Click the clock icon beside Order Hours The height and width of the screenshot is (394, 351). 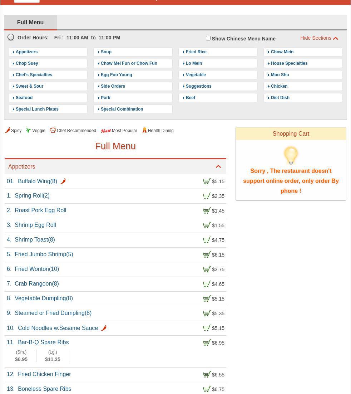11,37
